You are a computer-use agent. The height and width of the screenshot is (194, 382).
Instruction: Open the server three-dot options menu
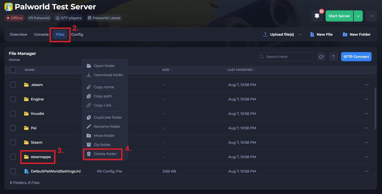pos(371,16)
